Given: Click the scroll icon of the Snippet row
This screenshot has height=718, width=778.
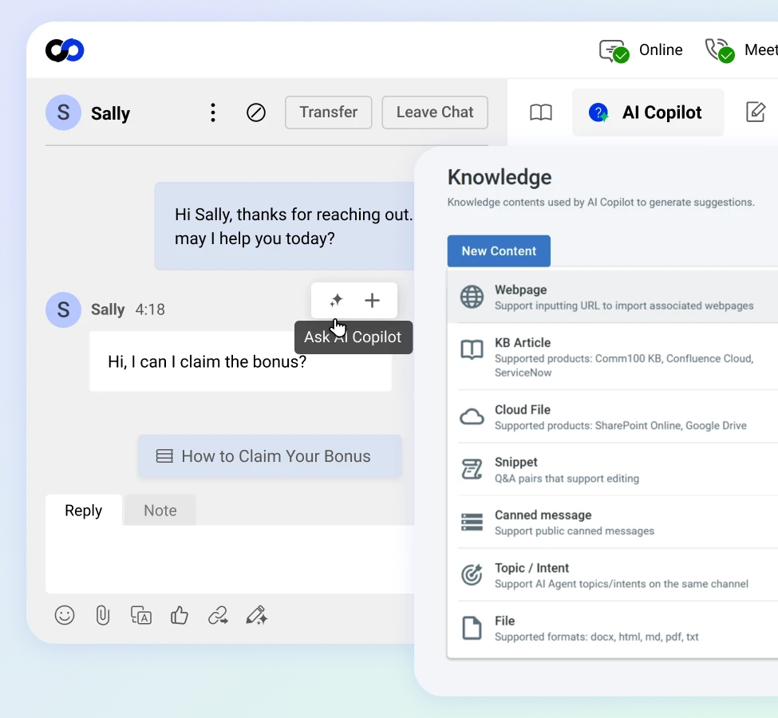Looking at the screenshot, I should coord(472,469).
